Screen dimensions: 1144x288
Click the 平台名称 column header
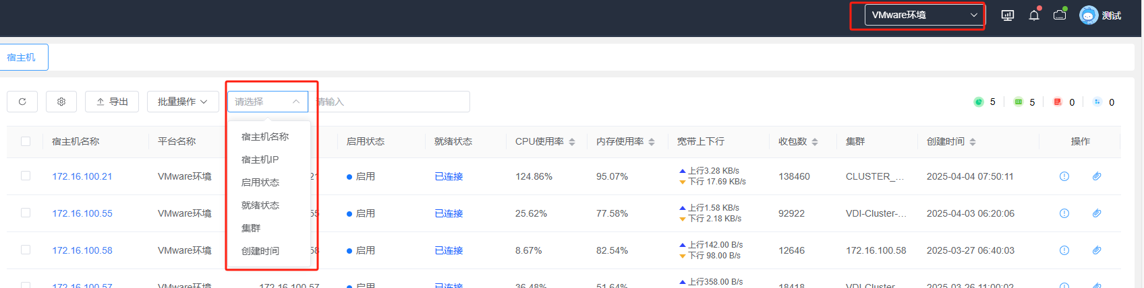point(177,141)
